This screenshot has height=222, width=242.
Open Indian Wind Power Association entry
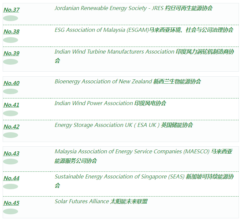click(x=110, y=103)
